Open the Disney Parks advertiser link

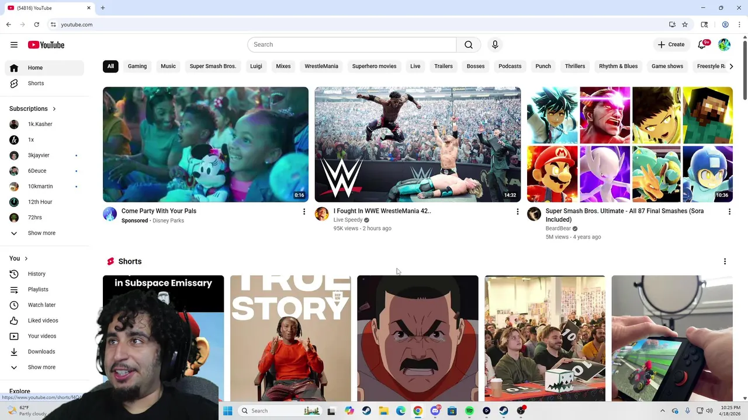pyautogui.click(x=168, y=221)
